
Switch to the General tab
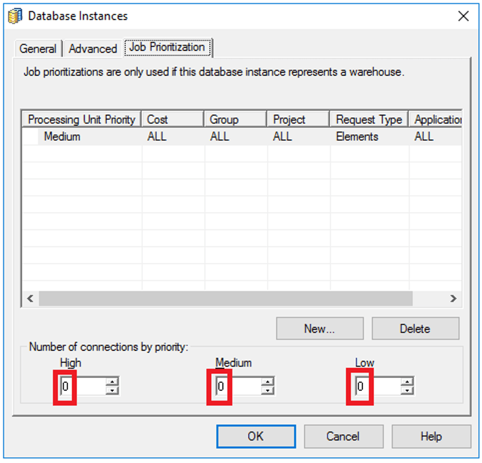click(37, 49)
